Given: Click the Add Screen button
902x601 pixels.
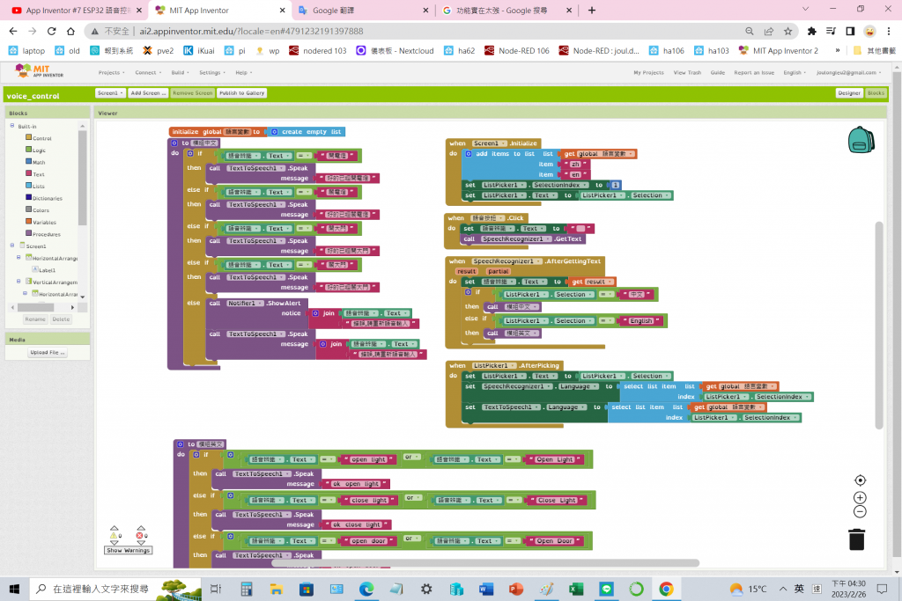Looking at the screenshot, I should click(x=148, y=93).
